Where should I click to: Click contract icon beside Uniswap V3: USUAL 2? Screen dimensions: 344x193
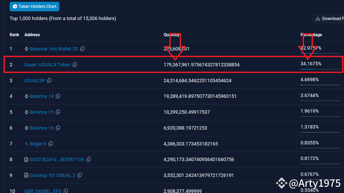point(26,175)
